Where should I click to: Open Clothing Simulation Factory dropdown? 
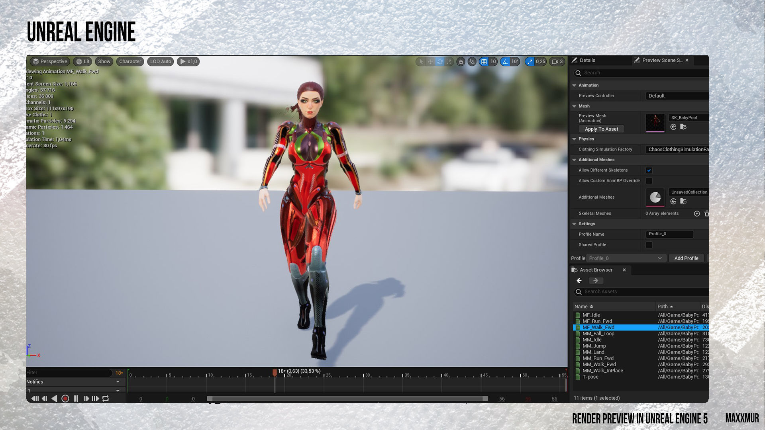(x=677, y=150)
